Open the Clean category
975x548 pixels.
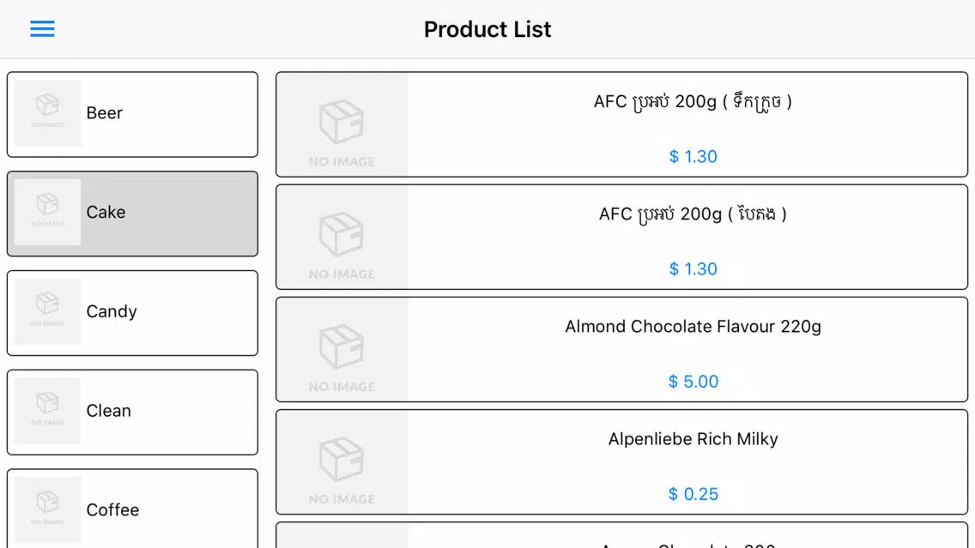coord(132,413)
